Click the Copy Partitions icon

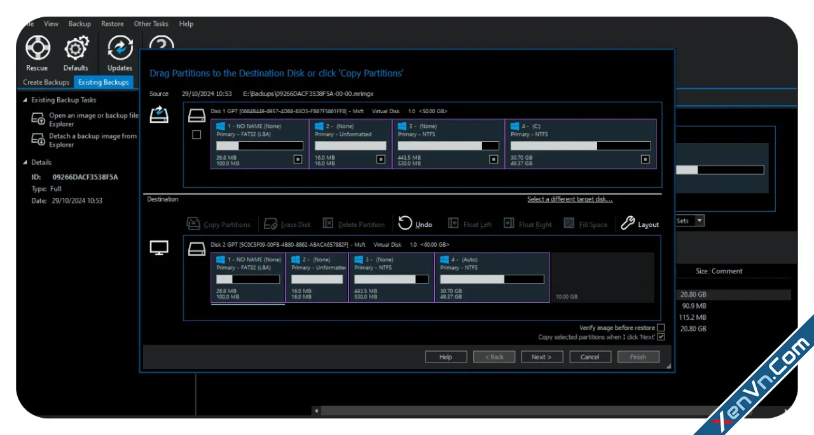tap(193, 223)
